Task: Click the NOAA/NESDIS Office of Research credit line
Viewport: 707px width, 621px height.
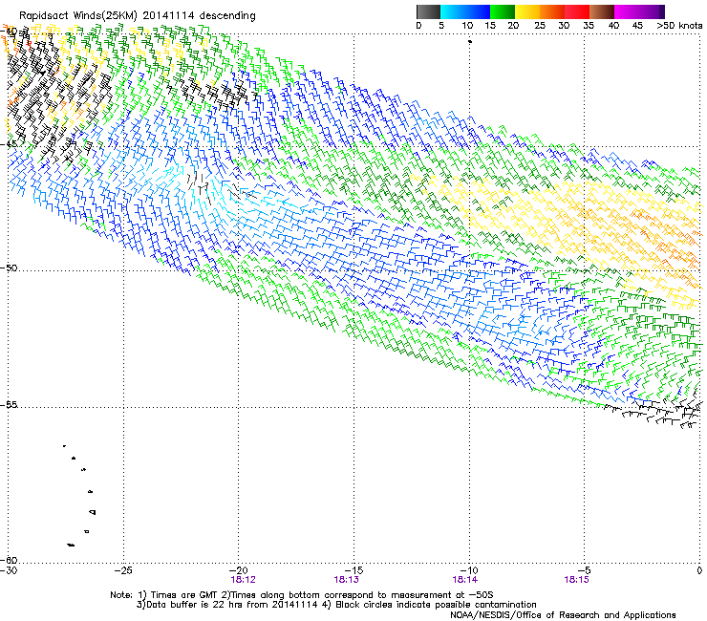Action: tap(563, 615)
